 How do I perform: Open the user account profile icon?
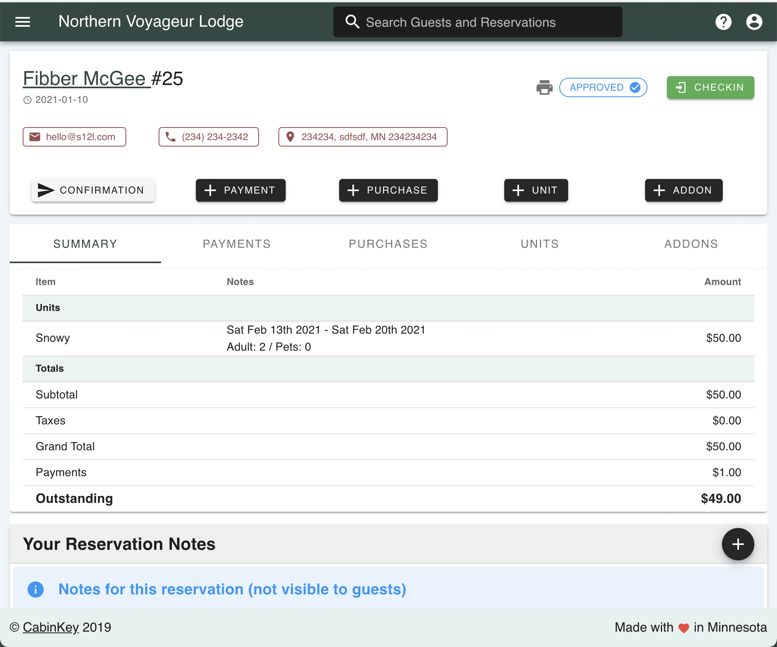pyautogui.click(x=754, y=22)
